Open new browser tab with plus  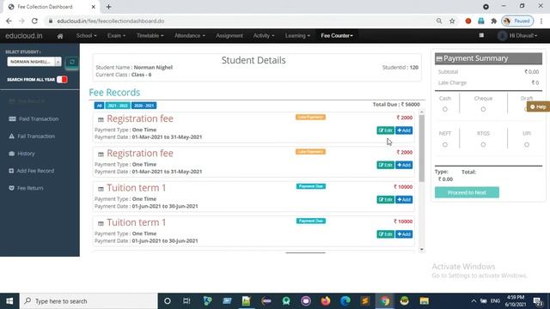(x=109, y=7)
